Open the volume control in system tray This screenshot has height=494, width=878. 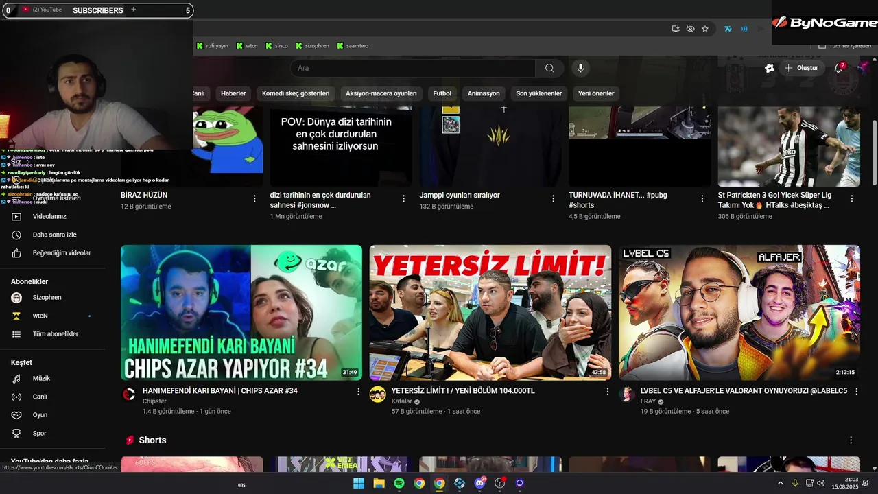click(x=822, y=483)
